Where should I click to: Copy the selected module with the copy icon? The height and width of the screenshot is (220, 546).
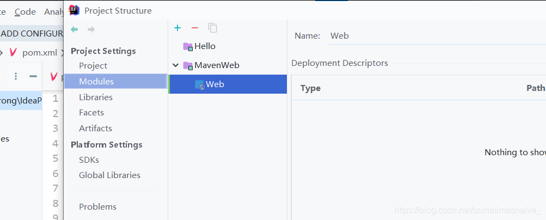click(213, 28)
